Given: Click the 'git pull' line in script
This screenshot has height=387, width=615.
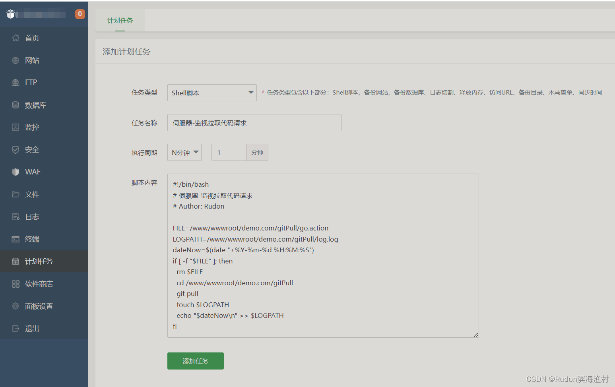Looking at the screenshot, I should click(x=187, y=294).
